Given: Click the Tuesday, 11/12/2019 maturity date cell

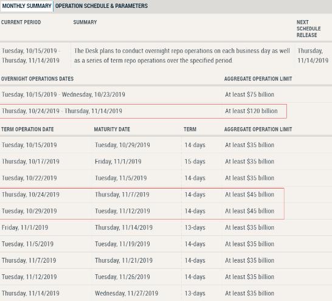Looking at the screenshot, I should 122,211.
